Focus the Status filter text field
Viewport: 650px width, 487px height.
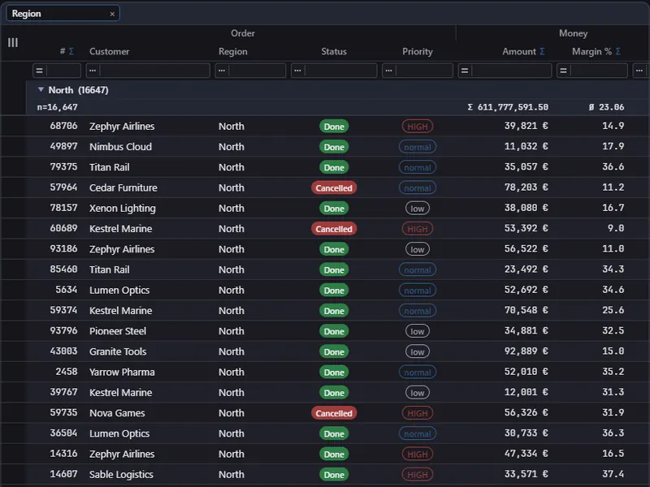[x=340, y=71]
